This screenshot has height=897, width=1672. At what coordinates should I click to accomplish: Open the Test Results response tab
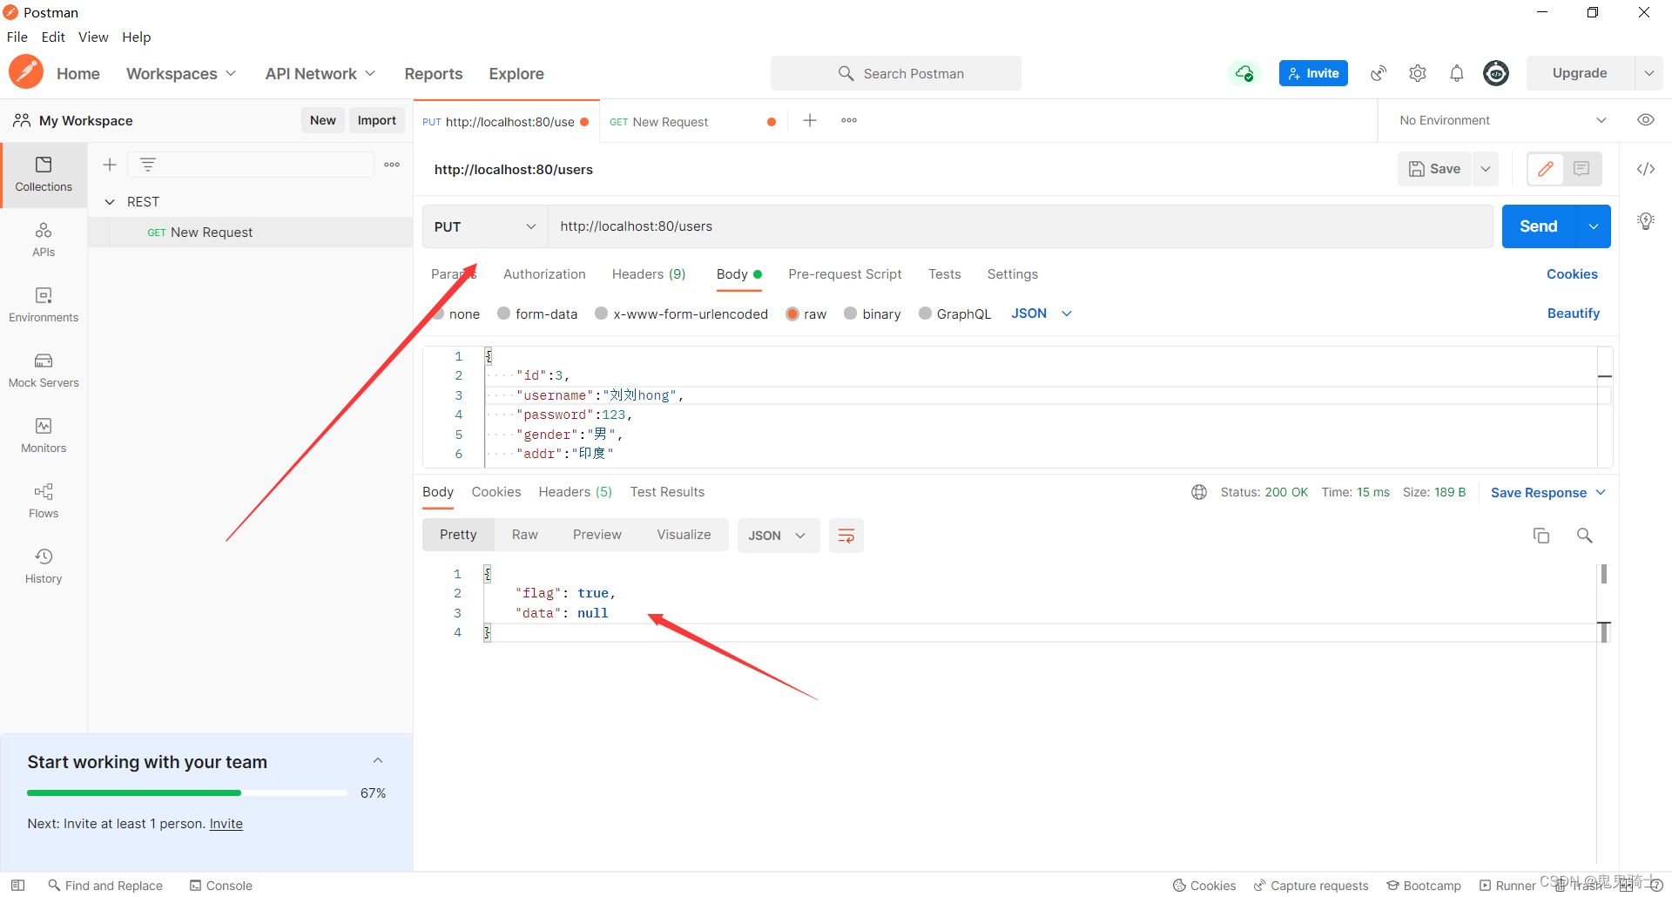click(667, 492)
